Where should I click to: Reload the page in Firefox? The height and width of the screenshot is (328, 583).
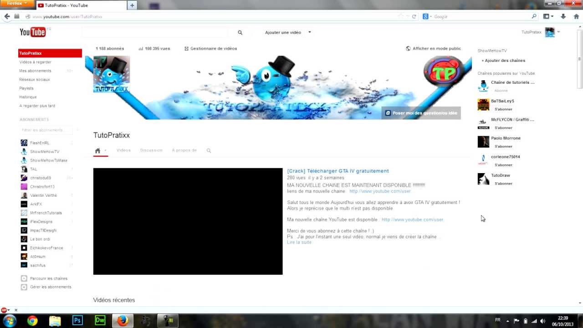(414, 16)
